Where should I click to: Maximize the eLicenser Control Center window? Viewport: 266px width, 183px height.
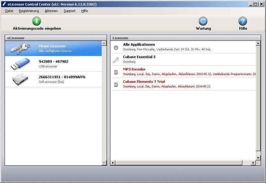pyautogui.click(x=256, y=4)
